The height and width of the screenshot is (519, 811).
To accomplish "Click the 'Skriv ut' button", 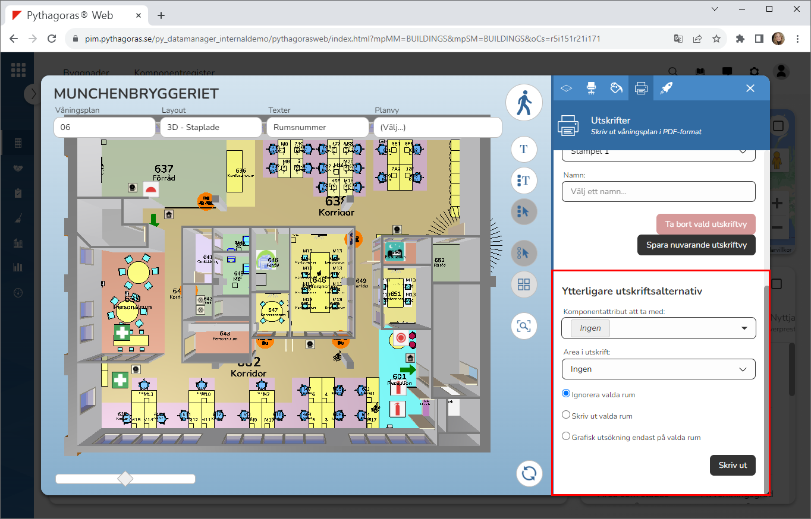I will [733, 465].
